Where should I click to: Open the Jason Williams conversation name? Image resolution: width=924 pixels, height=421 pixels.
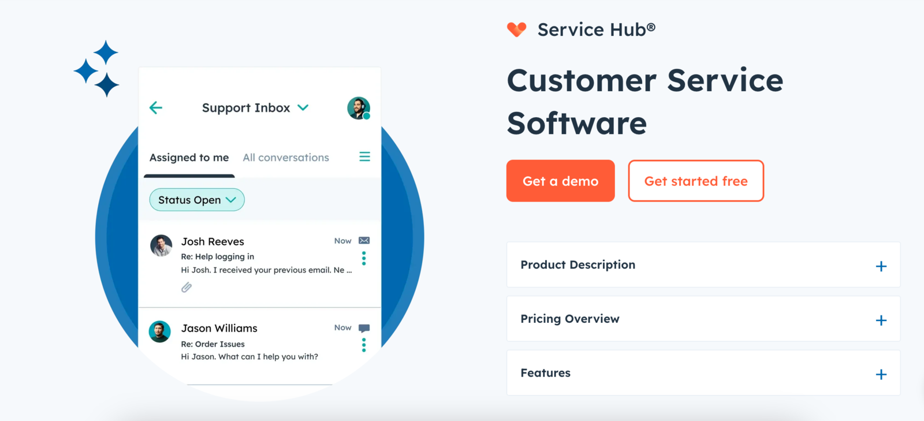[x=219, y=328]
